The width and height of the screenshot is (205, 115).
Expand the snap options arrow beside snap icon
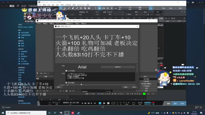point(153,8)
